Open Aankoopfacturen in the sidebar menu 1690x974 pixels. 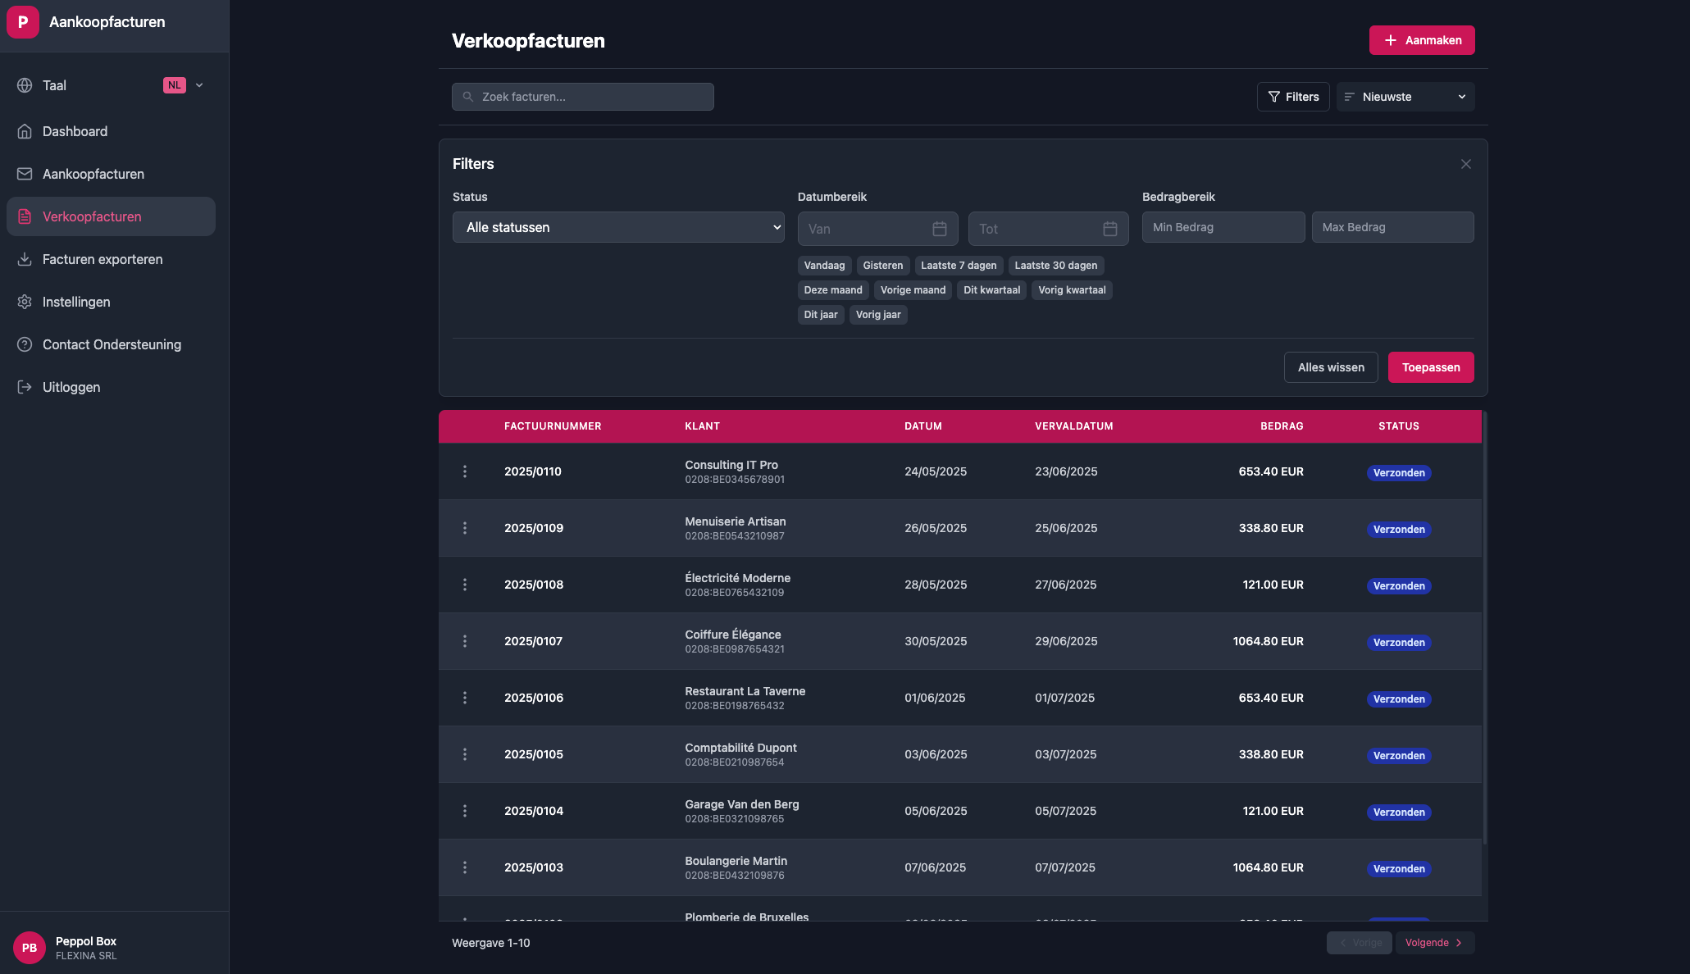coord(111,174)
